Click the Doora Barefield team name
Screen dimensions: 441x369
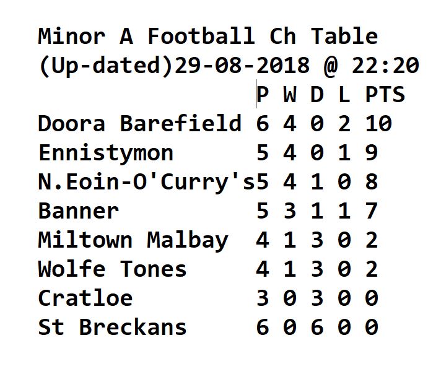click(x=140, y=123)
